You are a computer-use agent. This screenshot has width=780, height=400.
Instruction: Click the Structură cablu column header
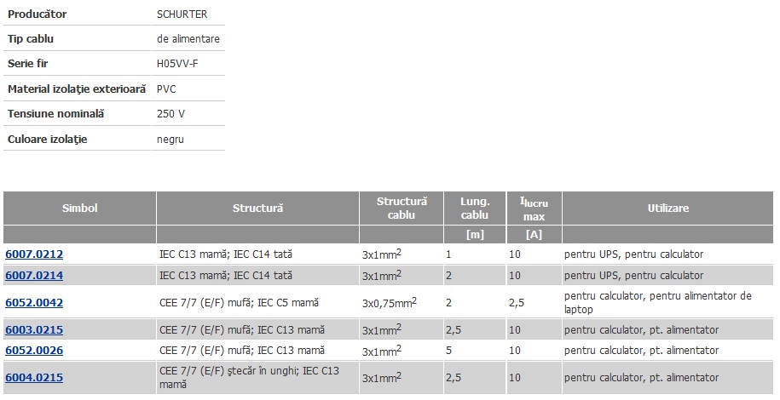402,209
